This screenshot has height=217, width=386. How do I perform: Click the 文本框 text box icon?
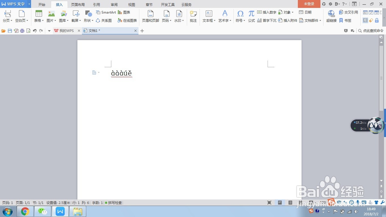(x=209, y=14)
